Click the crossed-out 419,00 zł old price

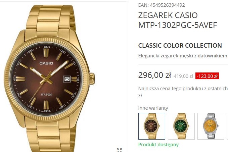pyautogui.click(x=183, y=76)
